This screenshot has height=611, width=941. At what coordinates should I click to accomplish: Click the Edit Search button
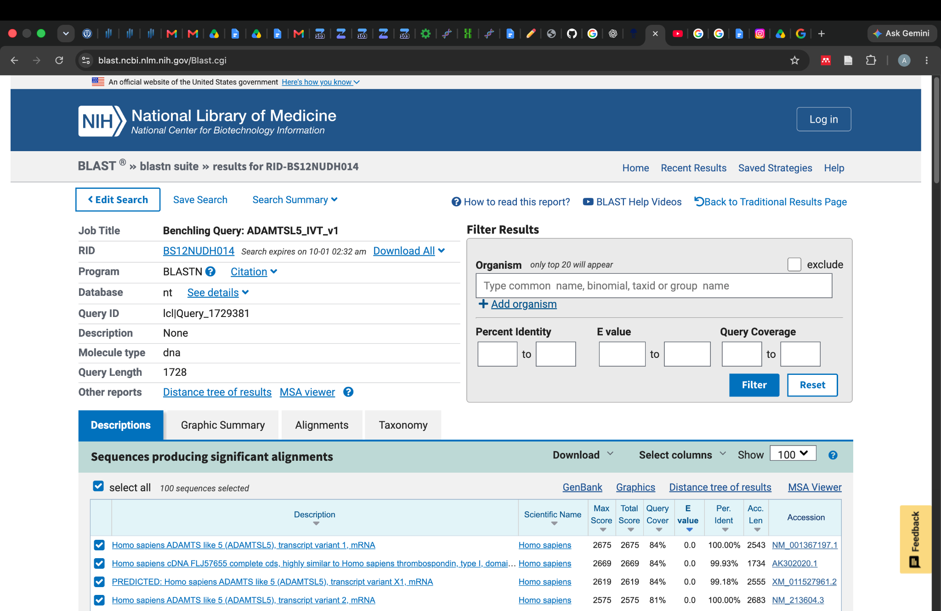click(x=118, y=199)
